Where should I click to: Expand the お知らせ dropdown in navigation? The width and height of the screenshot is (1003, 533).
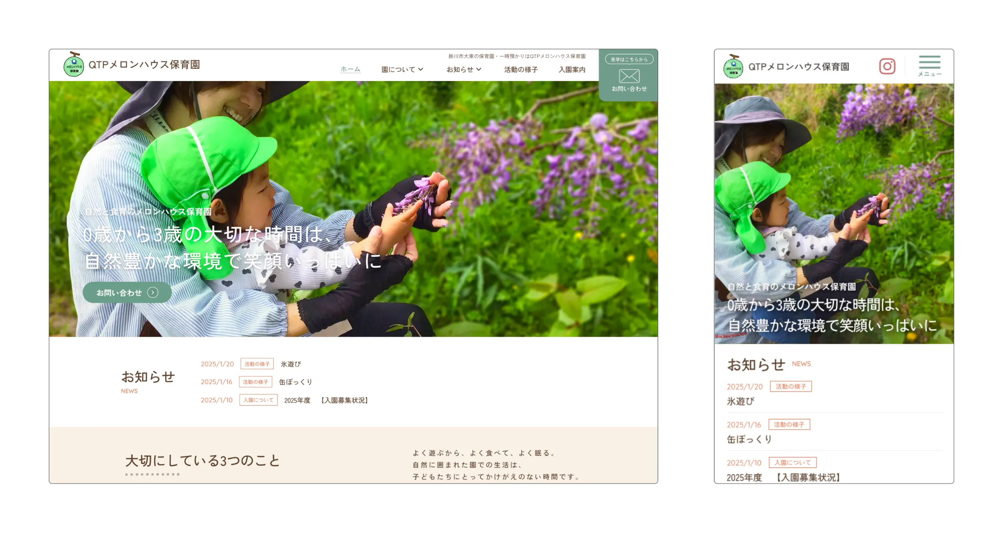[x=463, y=69]
